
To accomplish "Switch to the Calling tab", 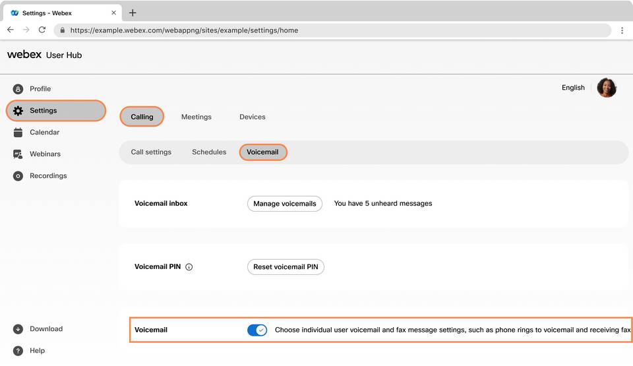I will [142, 117].
